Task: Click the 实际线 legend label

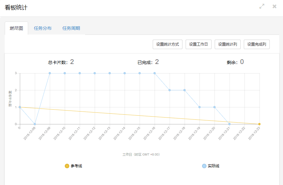Action: (213, 166)
